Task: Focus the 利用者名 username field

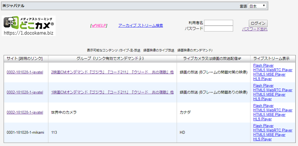Action: [x=218, y=23]
